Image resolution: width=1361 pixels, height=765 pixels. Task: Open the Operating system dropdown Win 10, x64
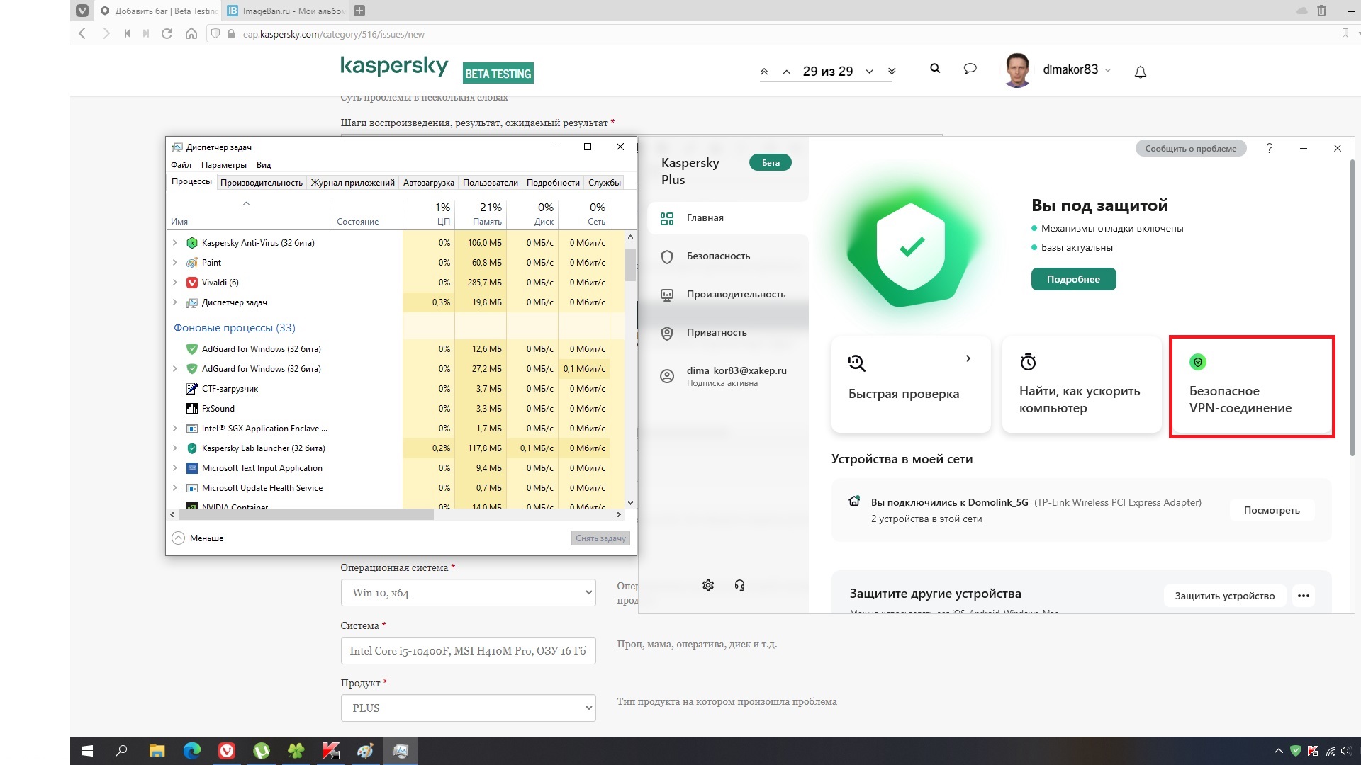tap(468, 592)
